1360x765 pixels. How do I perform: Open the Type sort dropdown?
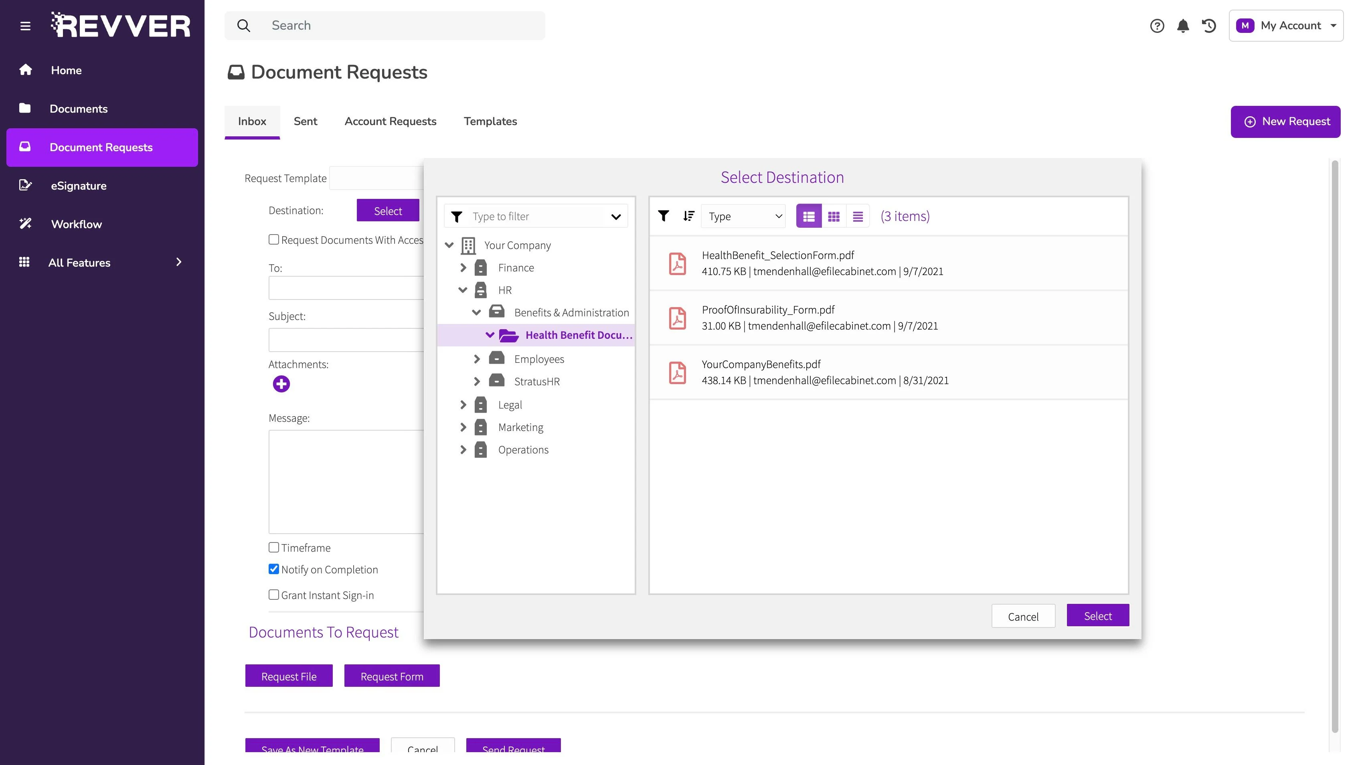tap(743, 217)
